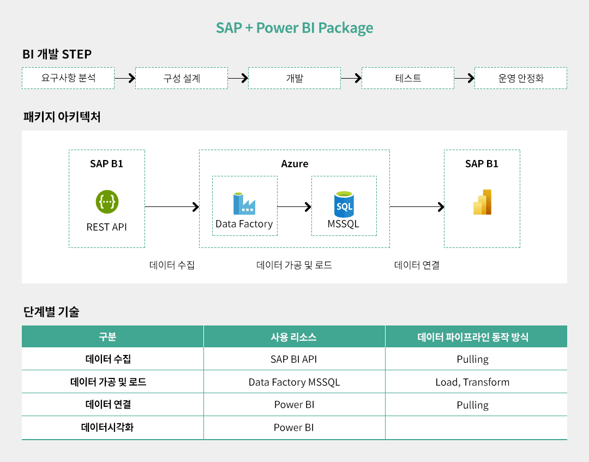Click the Data Factory MSSQL table cell
Screen dimensions: 589x462
[294, 382]
